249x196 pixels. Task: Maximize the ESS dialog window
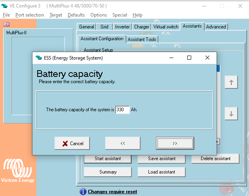coord(189,58)
